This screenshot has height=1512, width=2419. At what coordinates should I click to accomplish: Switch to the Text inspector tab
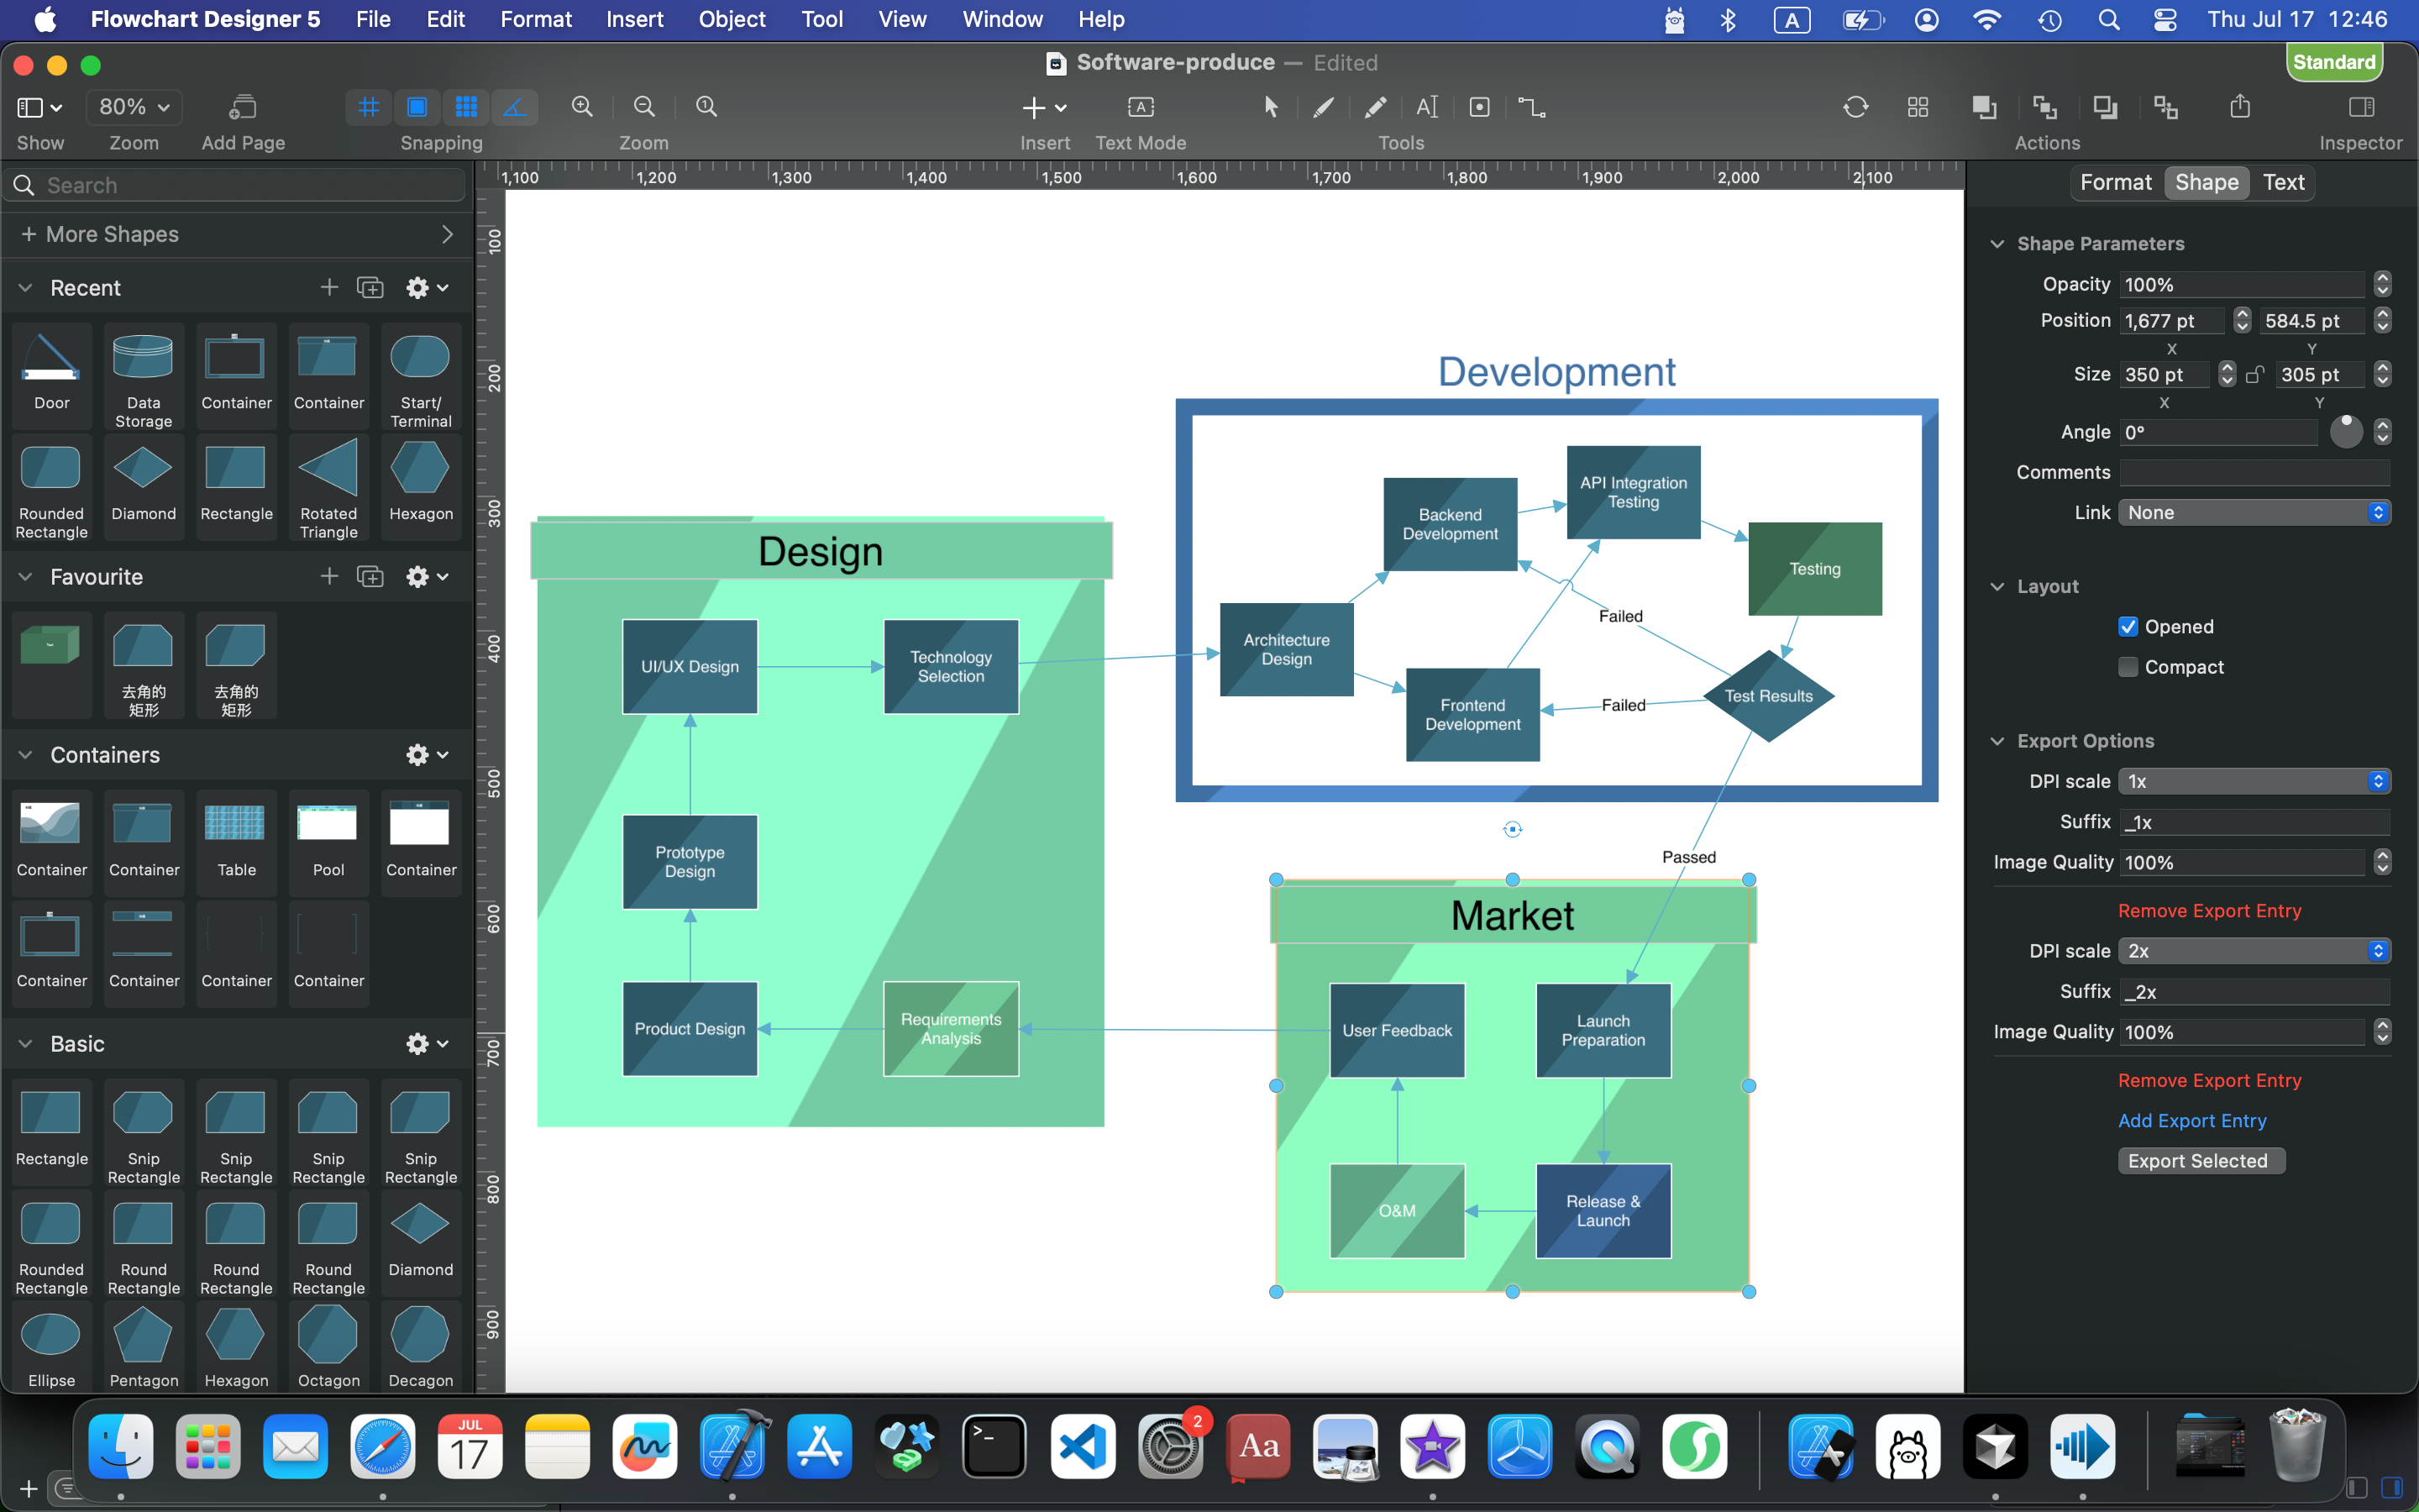click(2283, 182)
